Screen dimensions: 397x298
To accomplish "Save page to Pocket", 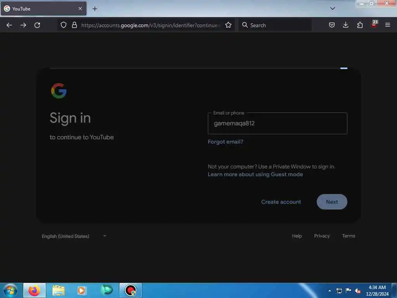I will [x=332, y=25].
